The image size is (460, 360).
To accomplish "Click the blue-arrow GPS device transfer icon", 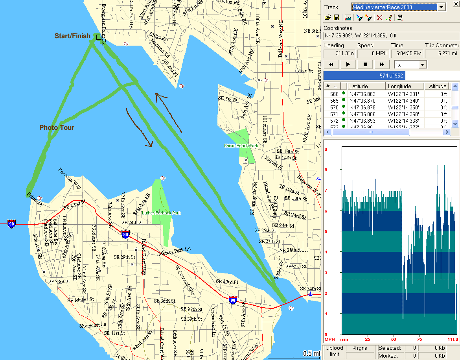I will point(359,18).
